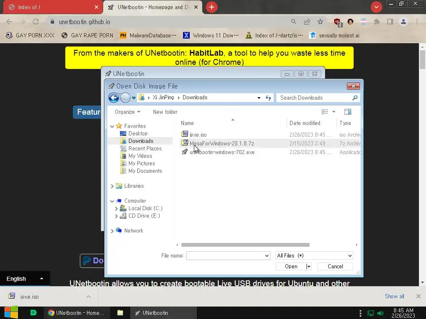This screenshot has height=319, width=426.
Task: Open the browser profile icon
Action: 404,22
